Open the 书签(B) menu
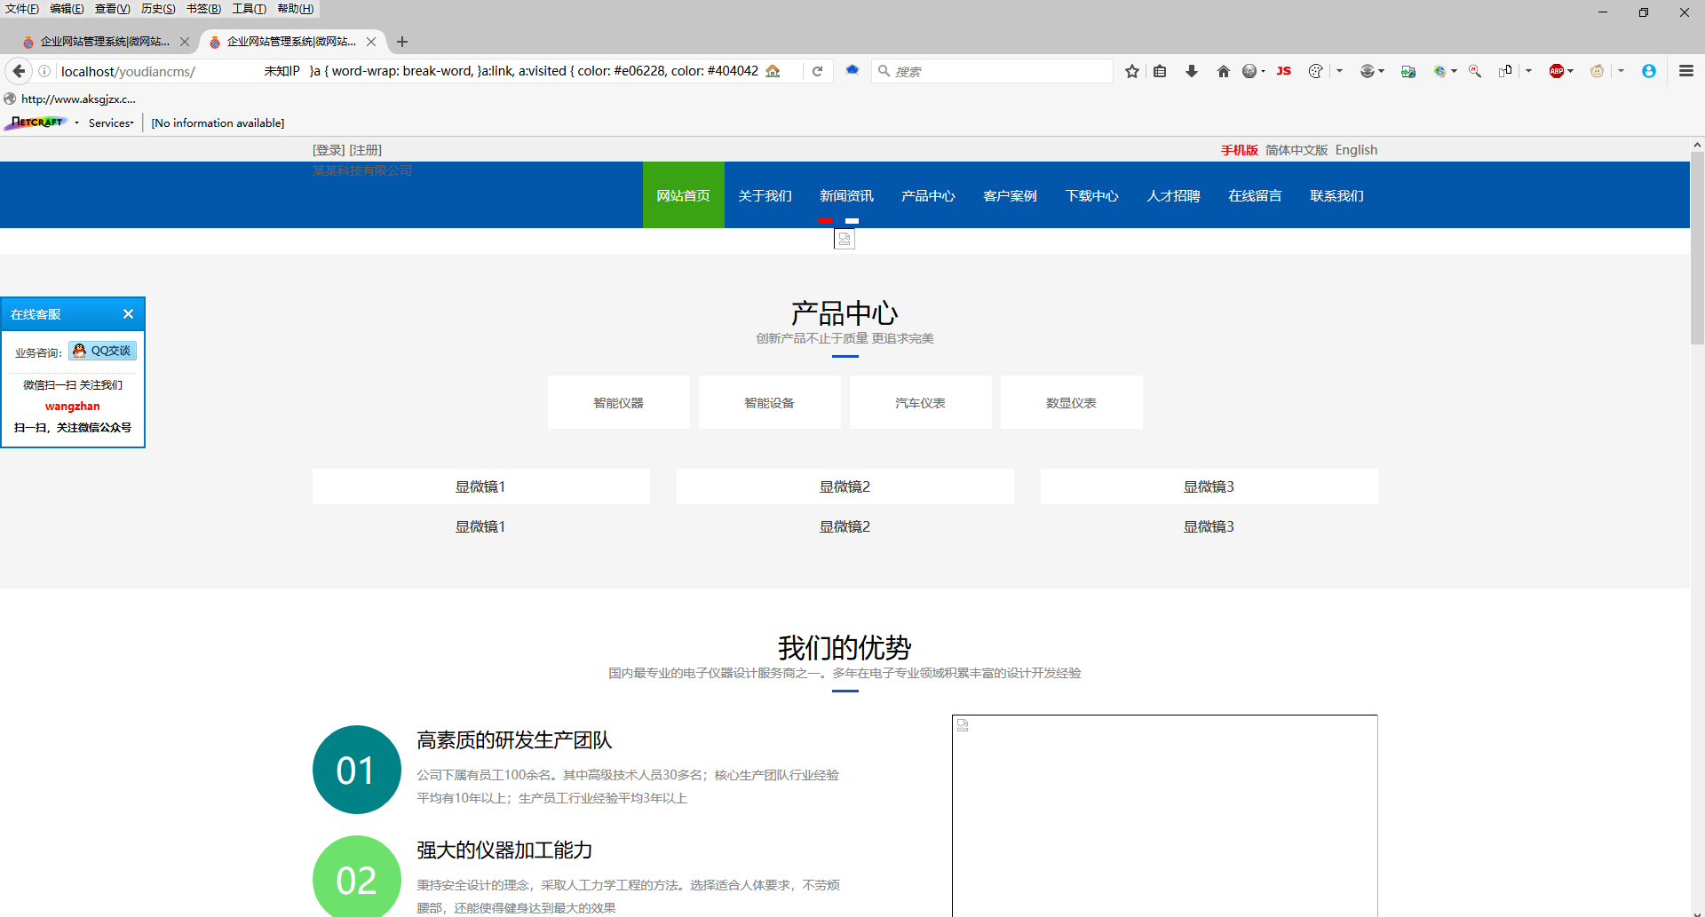 click(203, 9)
